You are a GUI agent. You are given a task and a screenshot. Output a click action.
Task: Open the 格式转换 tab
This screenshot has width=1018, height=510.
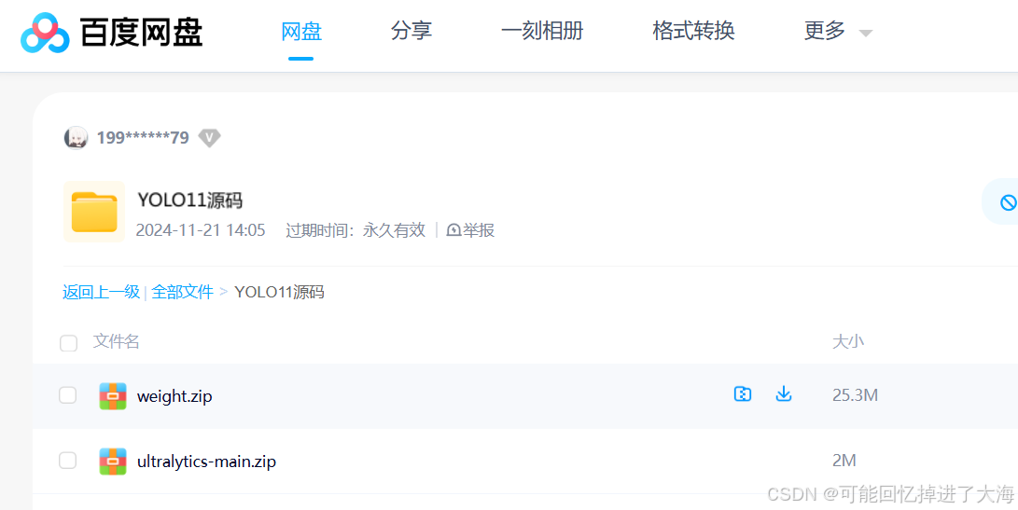[x=693, y=31]
